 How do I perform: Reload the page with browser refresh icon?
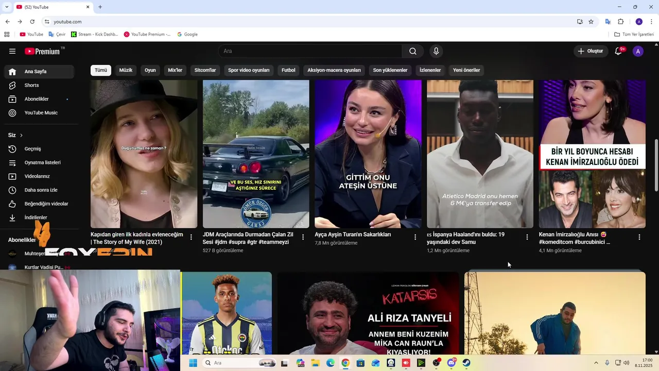coord(32,22)
